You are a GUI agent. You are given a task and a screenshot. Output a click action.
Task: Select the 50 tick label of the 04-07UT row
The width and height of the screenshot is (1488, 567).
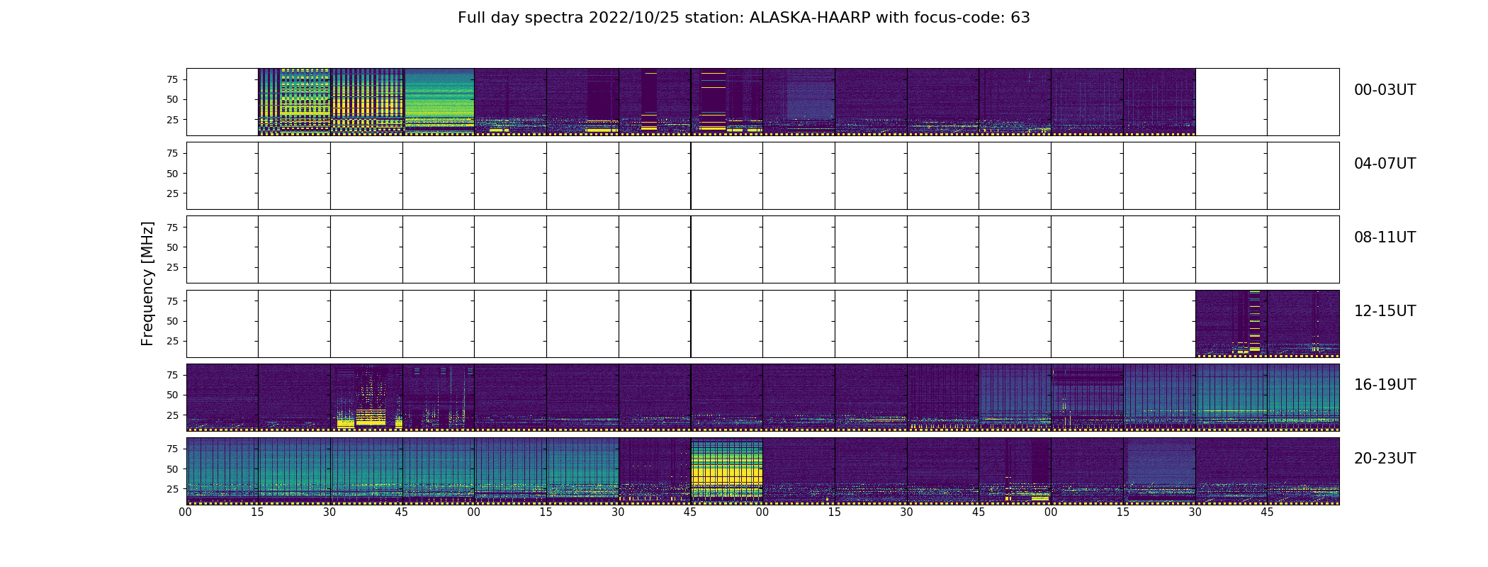172,174
